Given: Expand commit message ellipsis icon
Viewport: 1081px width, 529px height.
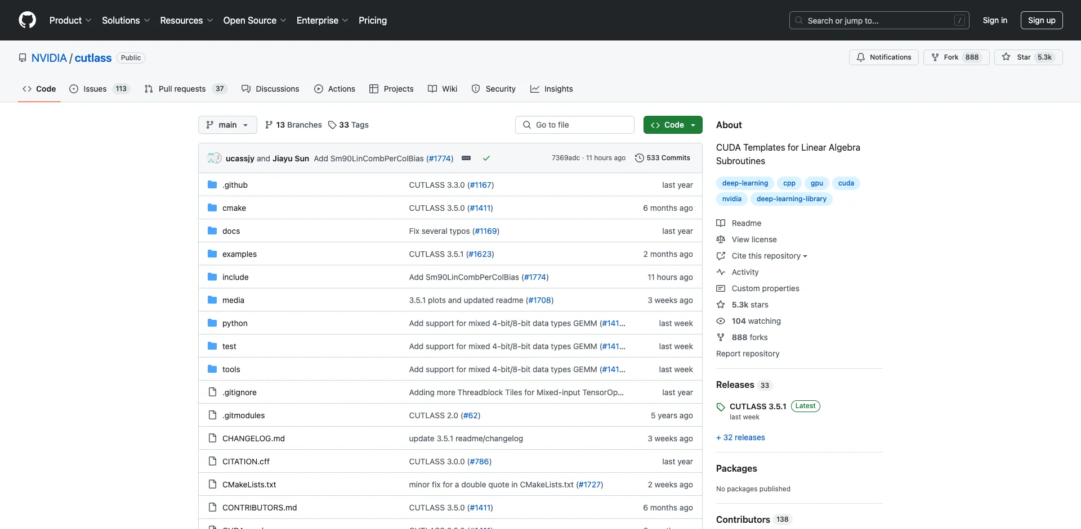Looking at the screenshot, I should click(466, 158).
